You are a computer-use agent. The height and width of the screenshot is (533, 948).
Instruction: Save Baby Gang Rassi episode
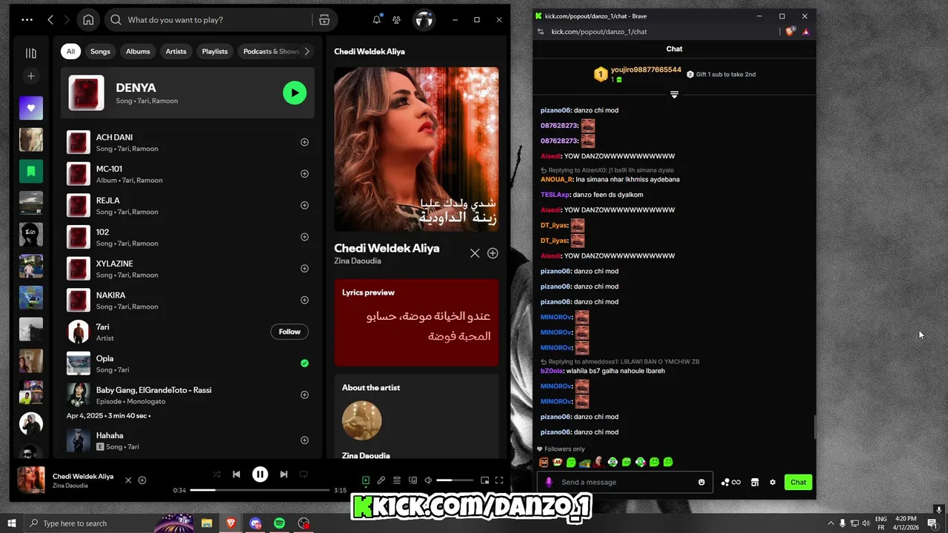pyautogui.click(x=304, y=395)
